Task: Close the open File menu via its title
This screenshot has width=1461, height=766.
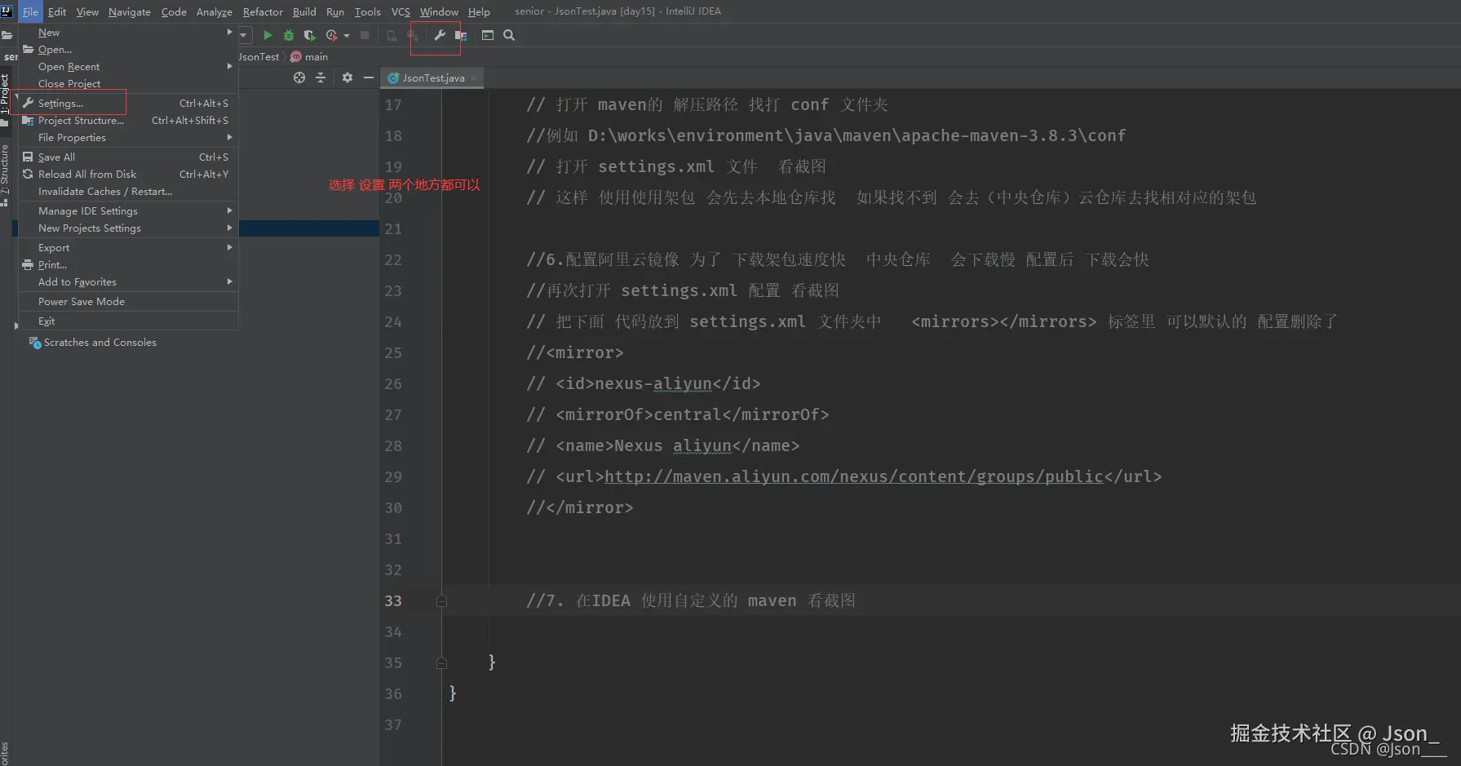Action: [30, 11]
